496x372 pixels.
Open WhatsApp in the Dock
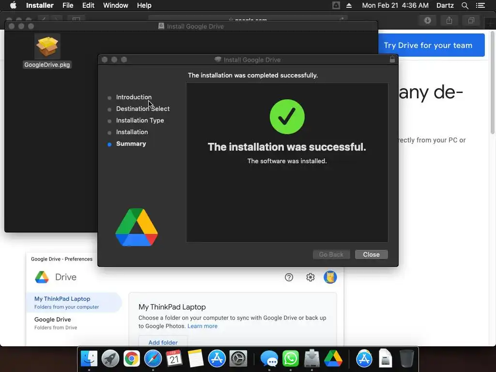click(291, 358)
